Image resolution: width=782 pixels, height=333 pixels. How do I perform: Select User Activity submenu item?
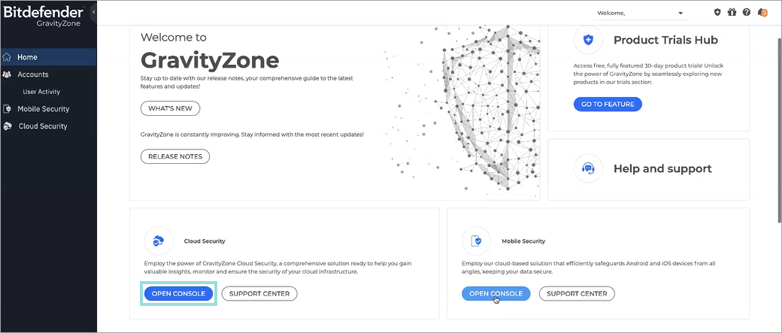[41, 92]
